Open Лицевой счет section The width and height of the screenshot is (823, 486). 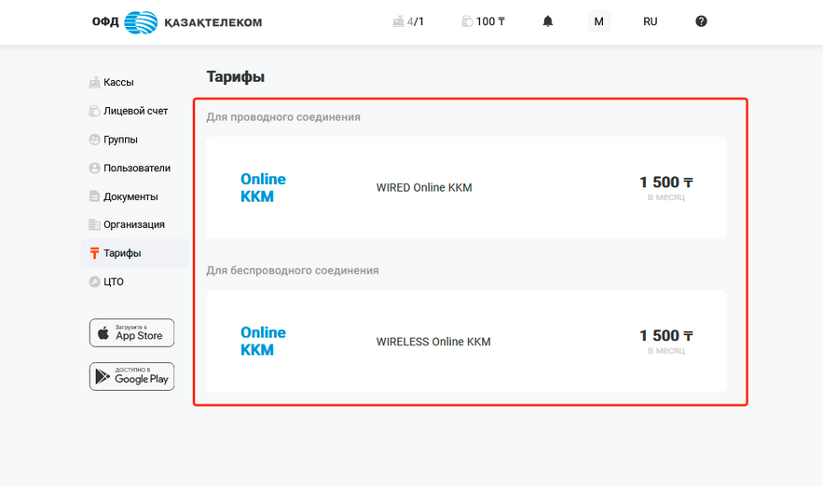(x=135, y=111)
